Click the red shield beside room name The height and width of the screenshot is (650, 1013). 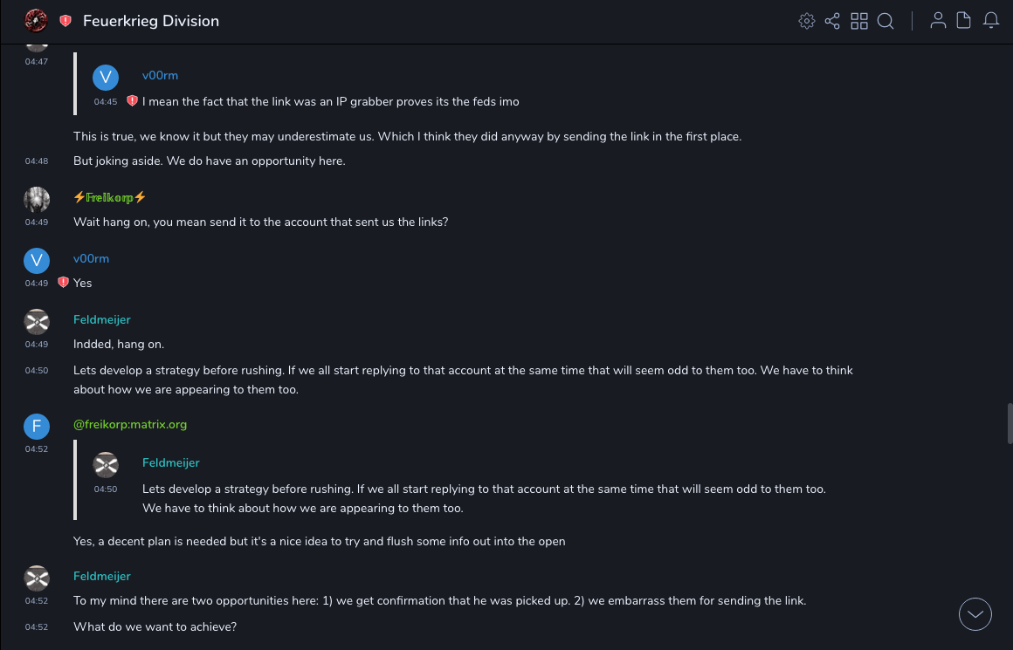click(65, 21)
